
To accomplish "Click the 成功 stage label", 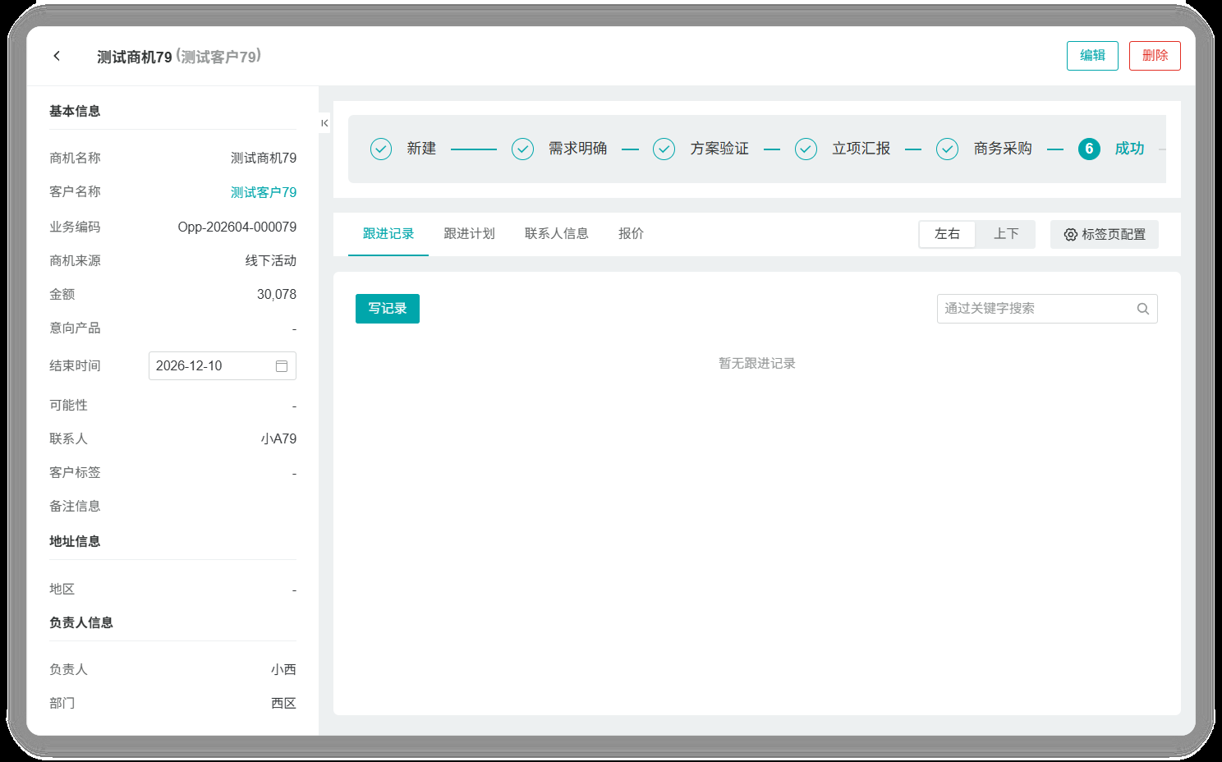I will click(1129, 149).
